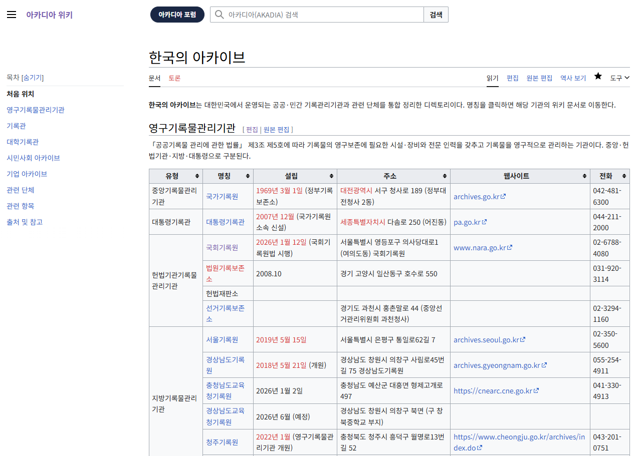
Task: Open the 역사 보기 tab
Action: pyautogui.click(x=573, y=78)
